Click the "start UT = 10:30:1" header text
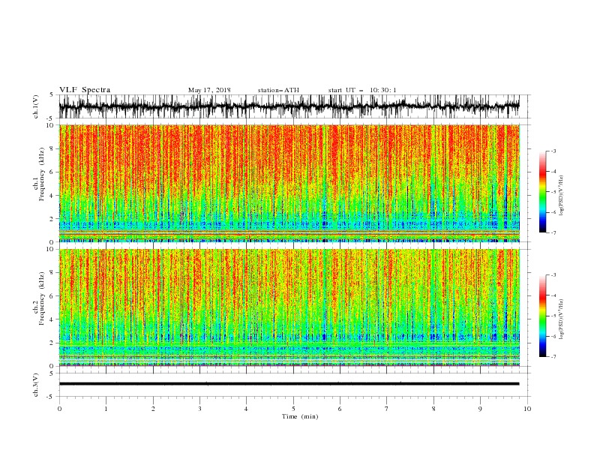Screen dimensions: 594x459 (x=362, y=90)
